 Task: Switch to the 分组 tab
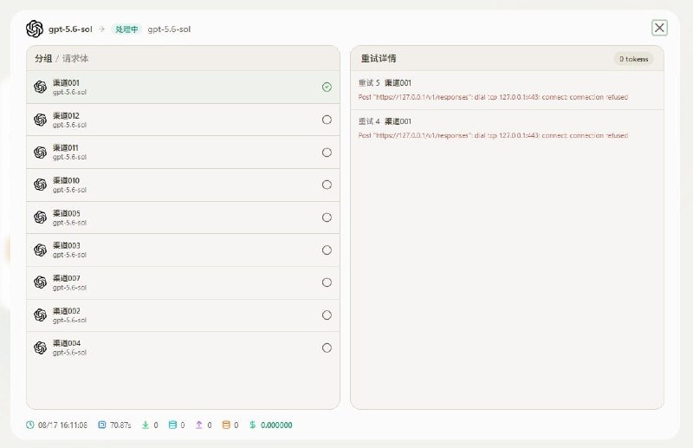[43, 58]
